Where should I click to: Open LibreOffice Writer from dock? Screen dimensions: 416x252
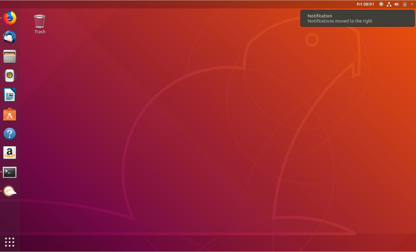[10, 95]
